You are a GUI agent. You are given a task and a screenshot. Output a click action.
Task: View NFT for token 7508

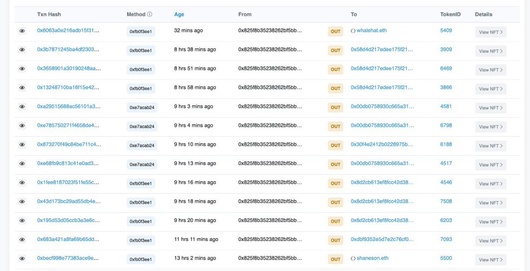click(x=491, y=203)
